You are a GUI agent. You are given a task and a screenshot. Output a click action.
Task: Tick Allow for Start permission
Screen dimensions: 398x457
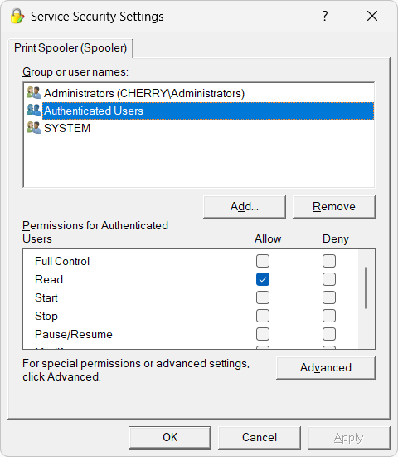click(x=263, y=297)
